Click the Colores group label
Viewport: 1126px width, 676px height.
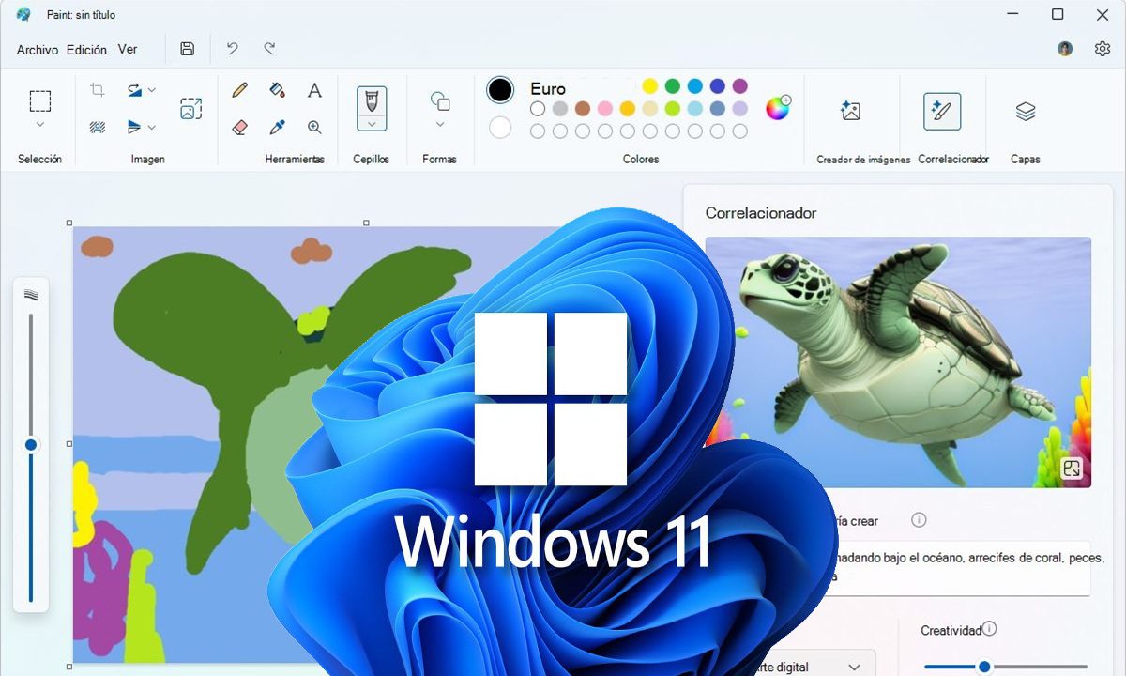pos(641,160)
